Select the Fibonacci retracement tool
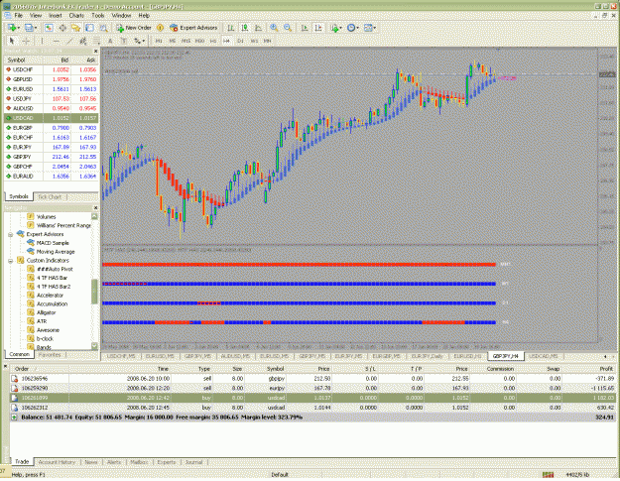Viewport: 620px width, 481px height. 96,41
